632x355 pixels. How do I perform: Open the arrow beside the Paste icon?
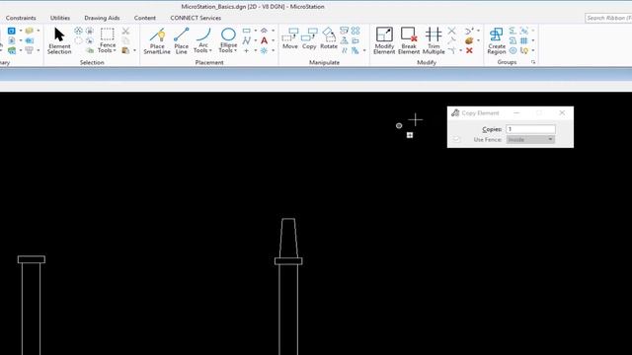pos(134,50)
